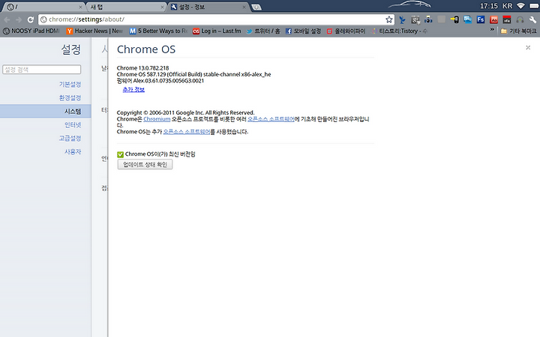Reload the current page

click(x=31, y=19)
